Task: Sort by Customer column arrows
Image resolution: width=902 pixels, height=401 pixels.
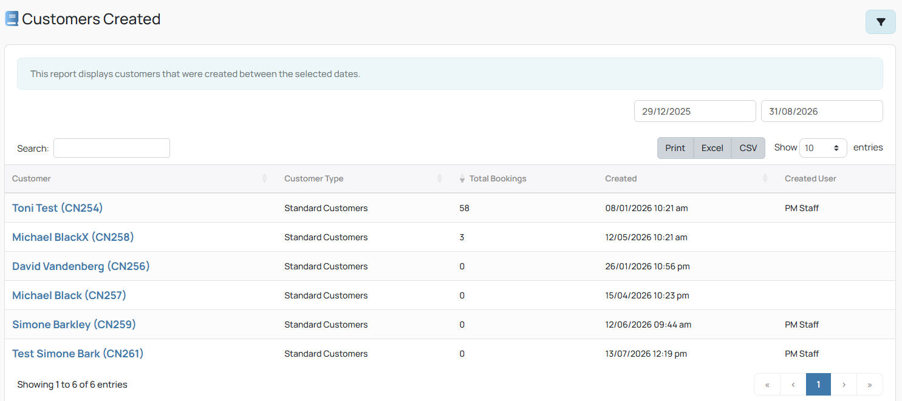Action: click(x=265, y=178)
